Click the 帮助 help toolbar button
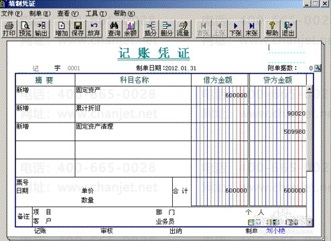This screenshot has width=331, height=241. click(x=272, y=29)
